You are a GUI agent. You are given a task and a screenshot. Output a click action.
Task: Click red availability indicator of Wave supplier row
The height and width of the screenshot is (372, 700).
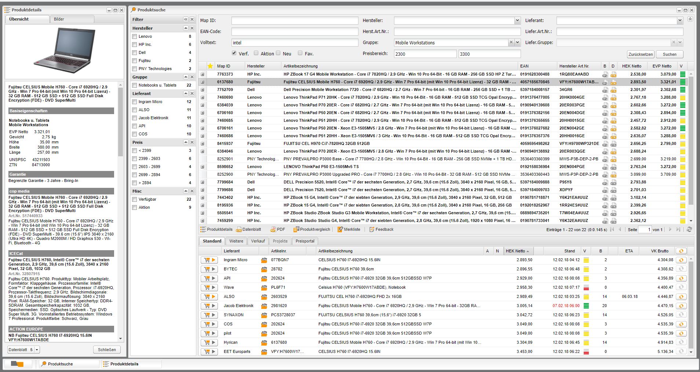[x=586, y=288]
